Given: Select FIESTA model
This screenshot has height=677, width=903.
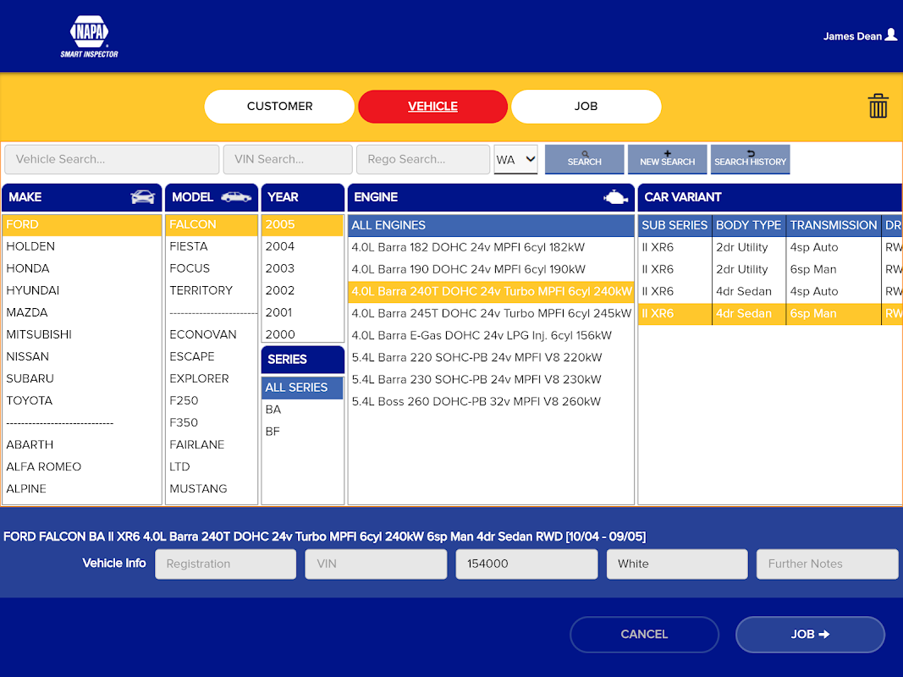Looking at the screenshot, I should (212, 246).
